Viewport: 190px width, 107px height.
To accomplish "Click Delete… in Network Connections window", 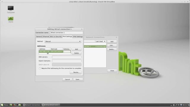I will pyautogui.click(x=112, y=49).
